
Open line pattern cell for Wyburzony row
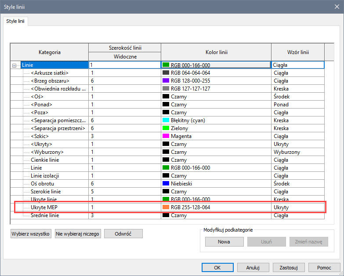point(297,152)
